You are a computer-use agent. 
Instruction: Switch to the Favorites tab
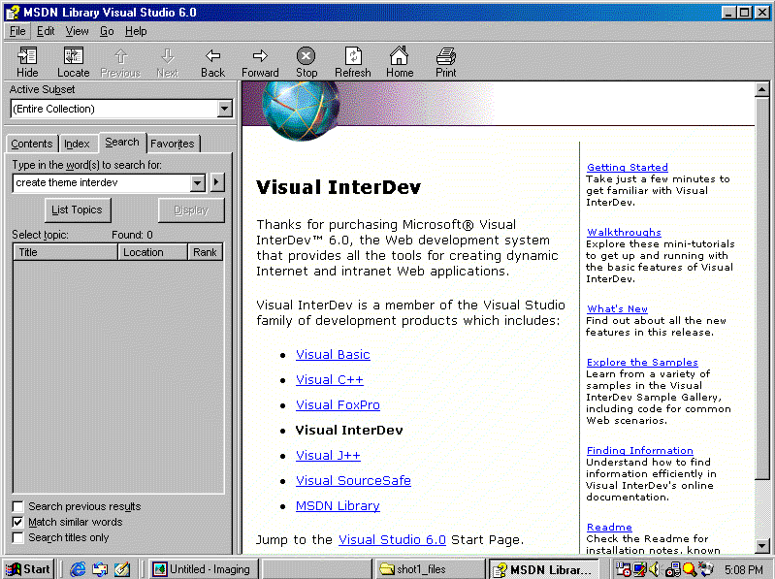click(x=173, y=144)
